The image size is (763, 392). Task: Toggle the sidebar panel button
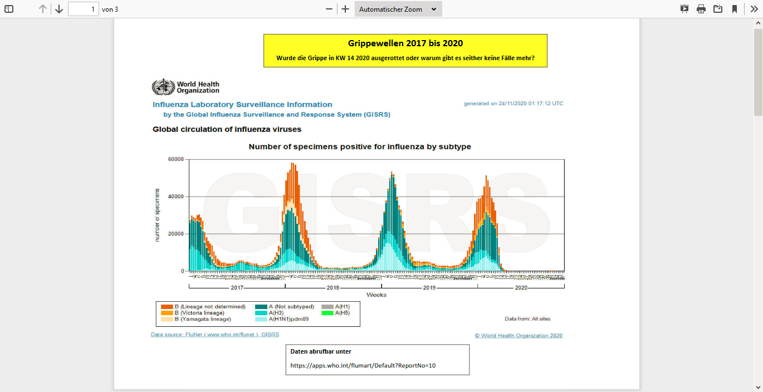pos(9,9)
